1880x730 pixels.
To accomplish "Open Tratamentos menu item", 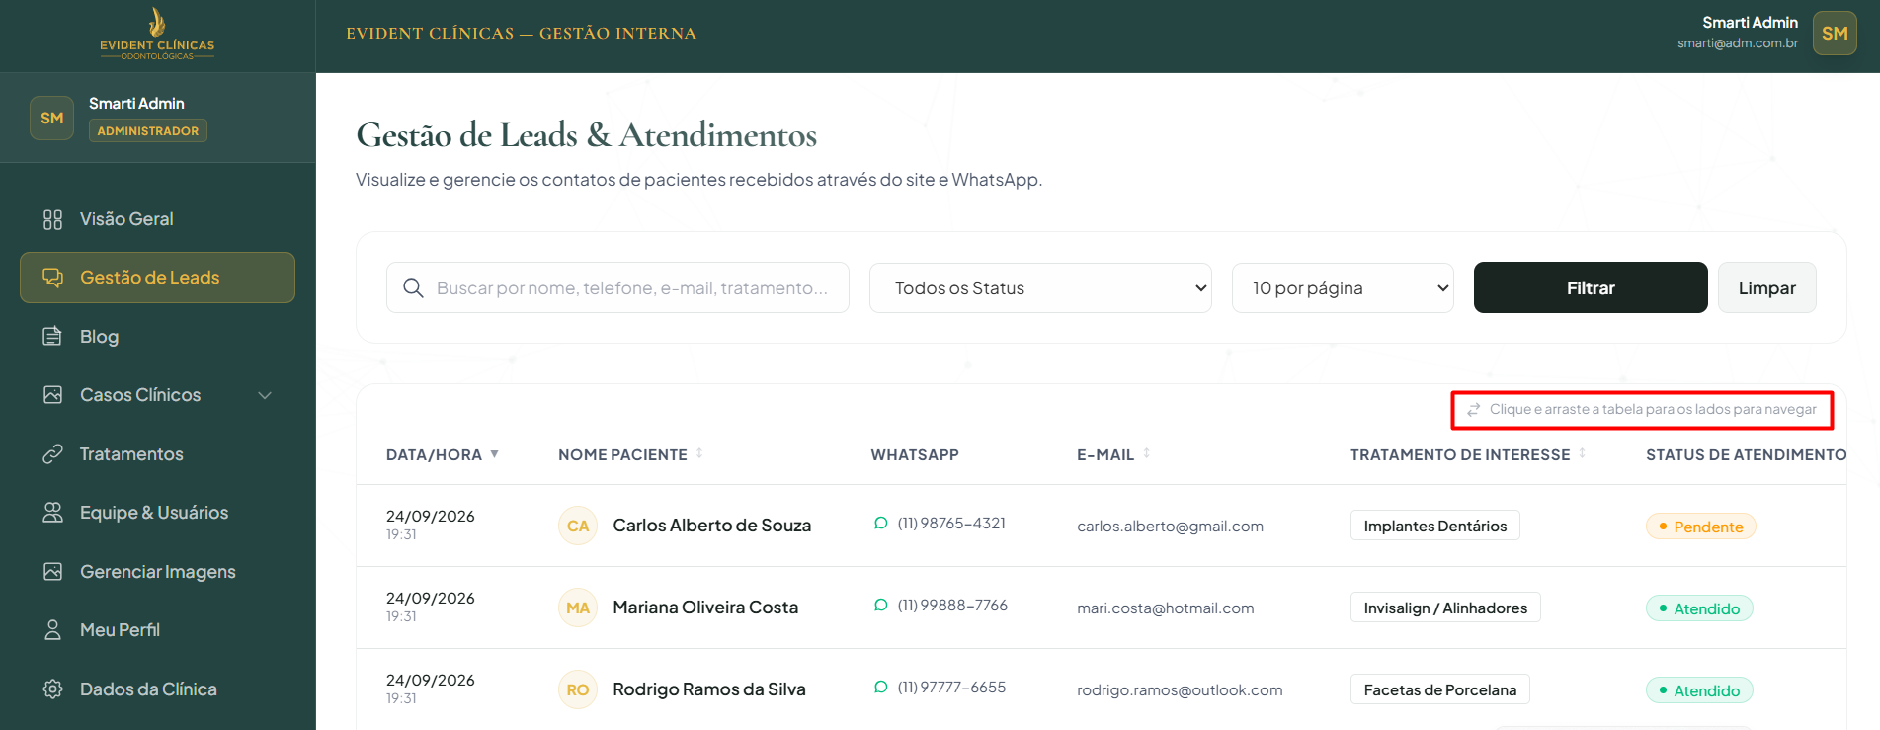I will click(157, 454).
